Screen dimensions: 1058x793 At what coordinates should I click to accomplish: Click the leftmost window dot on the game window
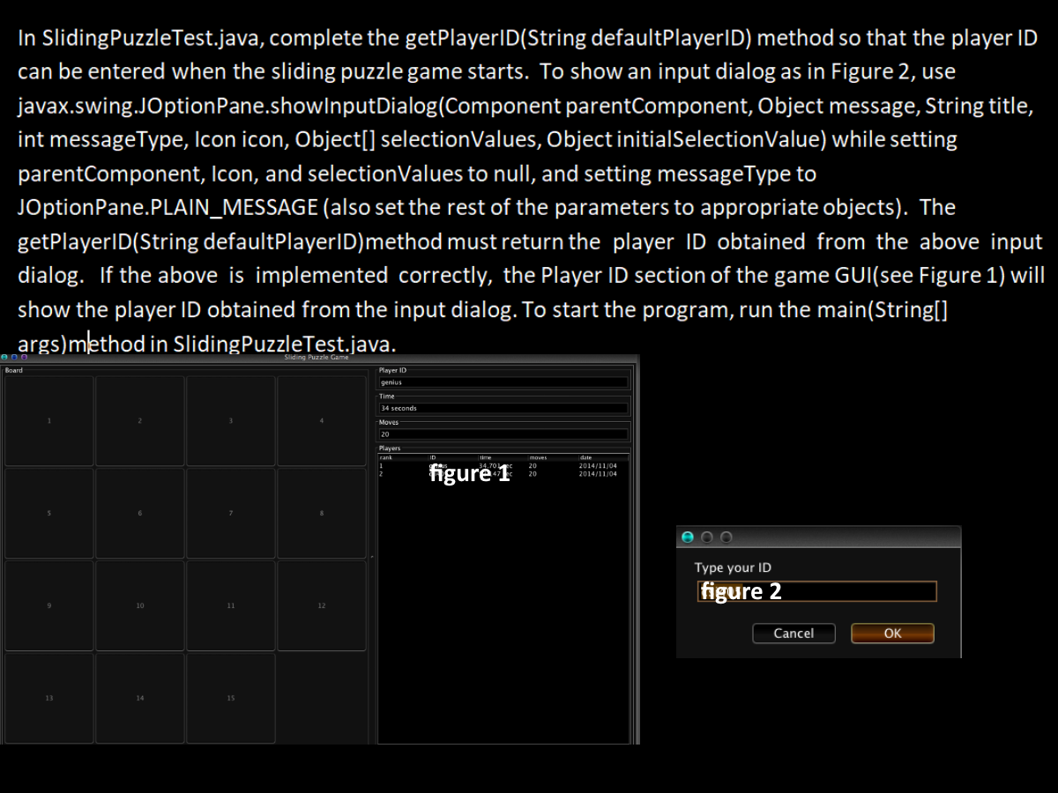4,357
